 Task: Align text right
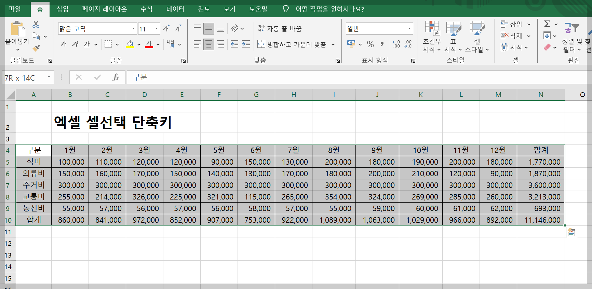coord(220,44)
